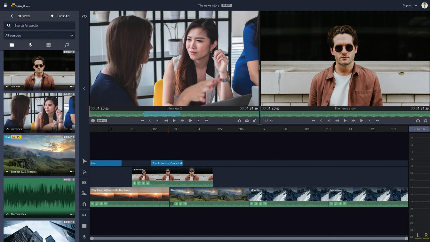Click the timeline zoom scrollbar's left handle
Screen dimensions: 430x242
[x=92, y=238]
